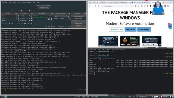Switch to workspace 1 in the status bar
The image size is (174, 98).
point(1,97)
